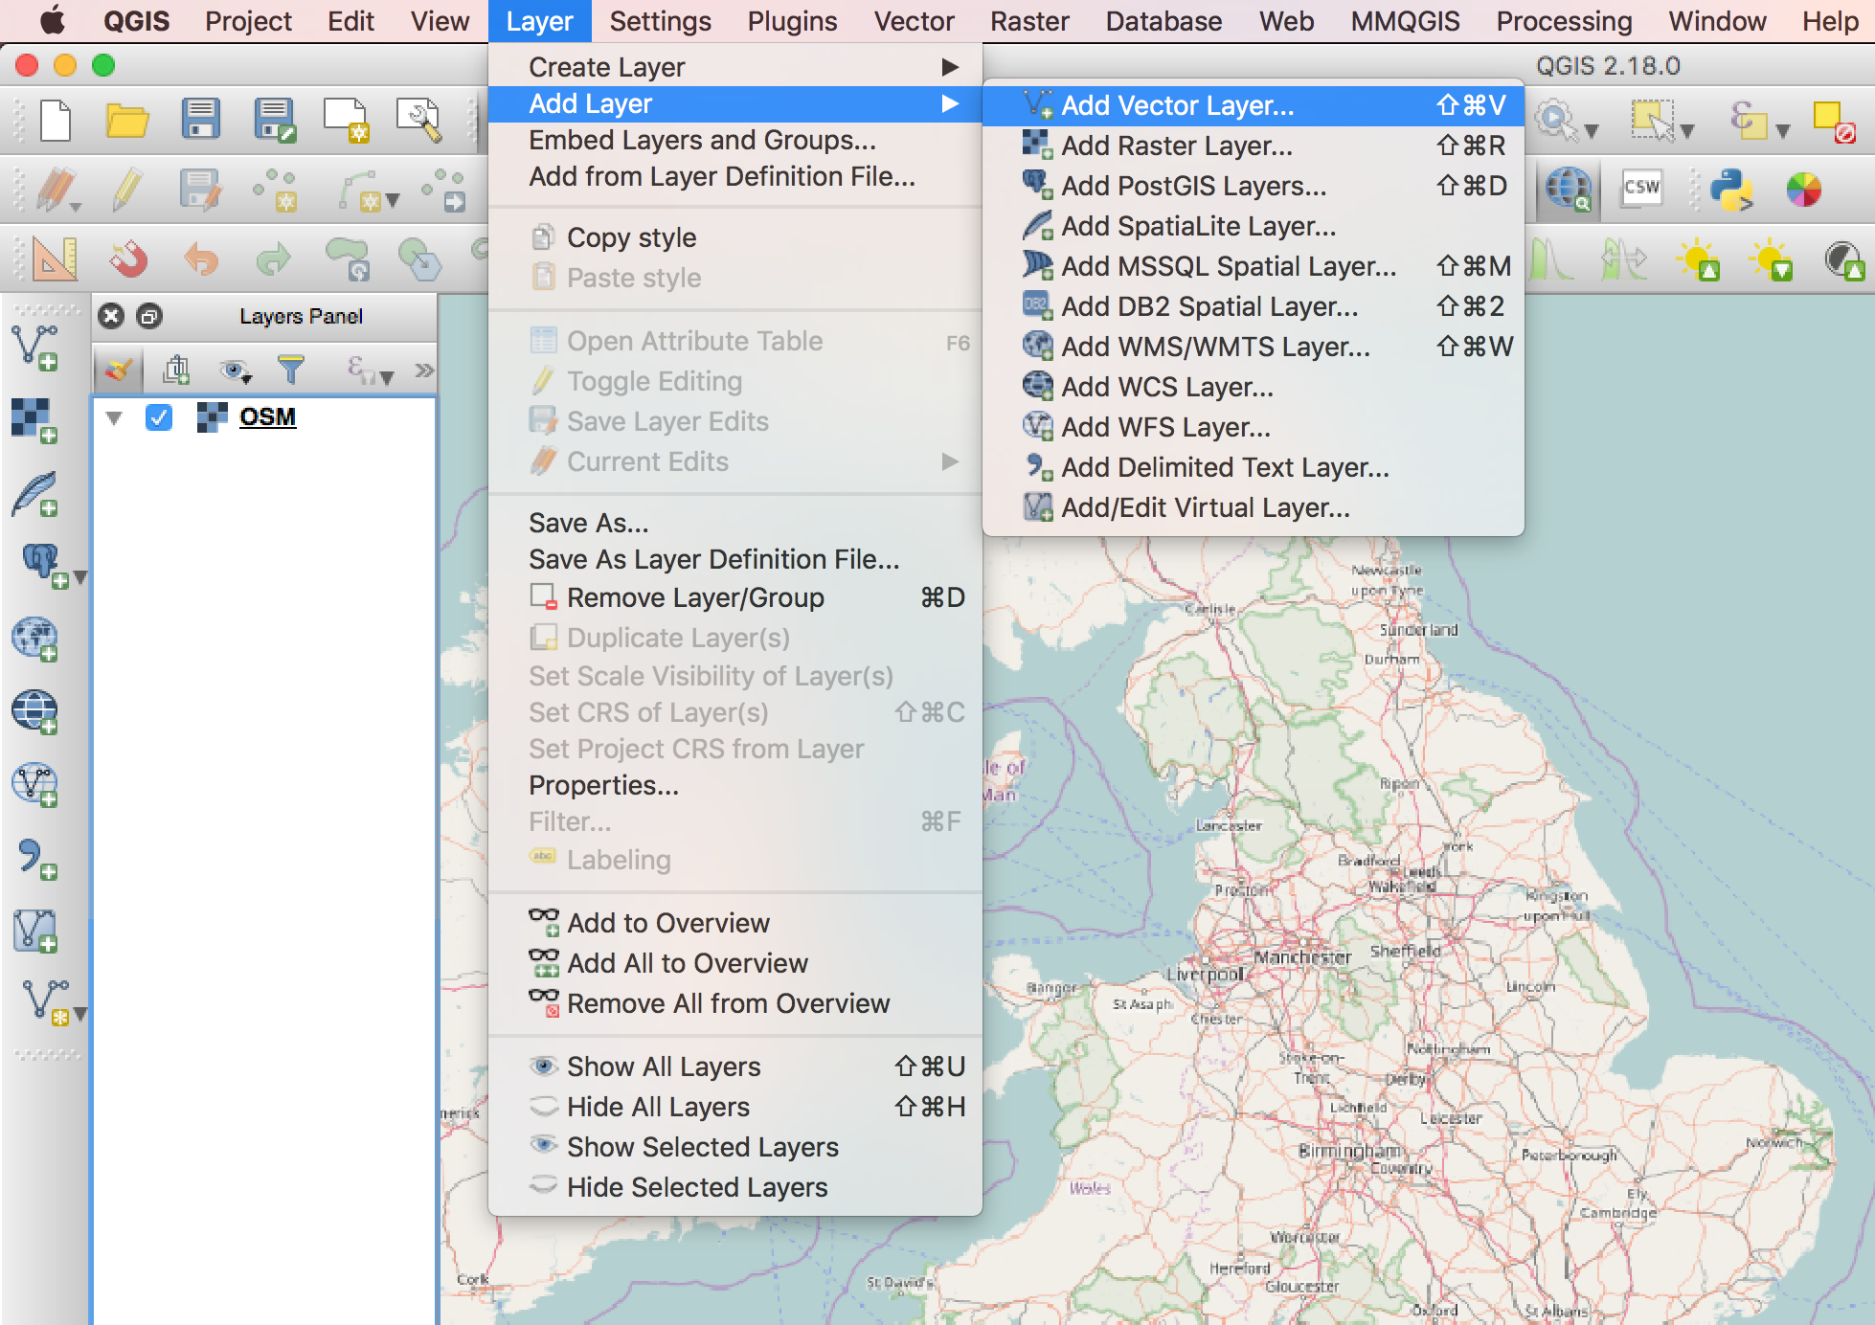Image resolution: width=1875 pixels, height=1325 pixels.
Task: Create a new project using toolbar icon
Action: click(55, 122)
